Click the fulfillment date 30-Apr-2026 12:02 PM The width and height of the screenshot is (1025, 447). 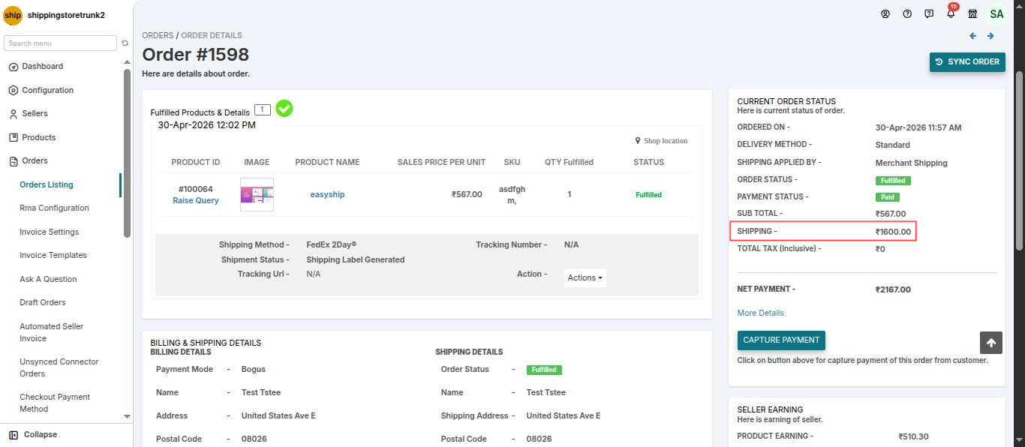point(206,125)
